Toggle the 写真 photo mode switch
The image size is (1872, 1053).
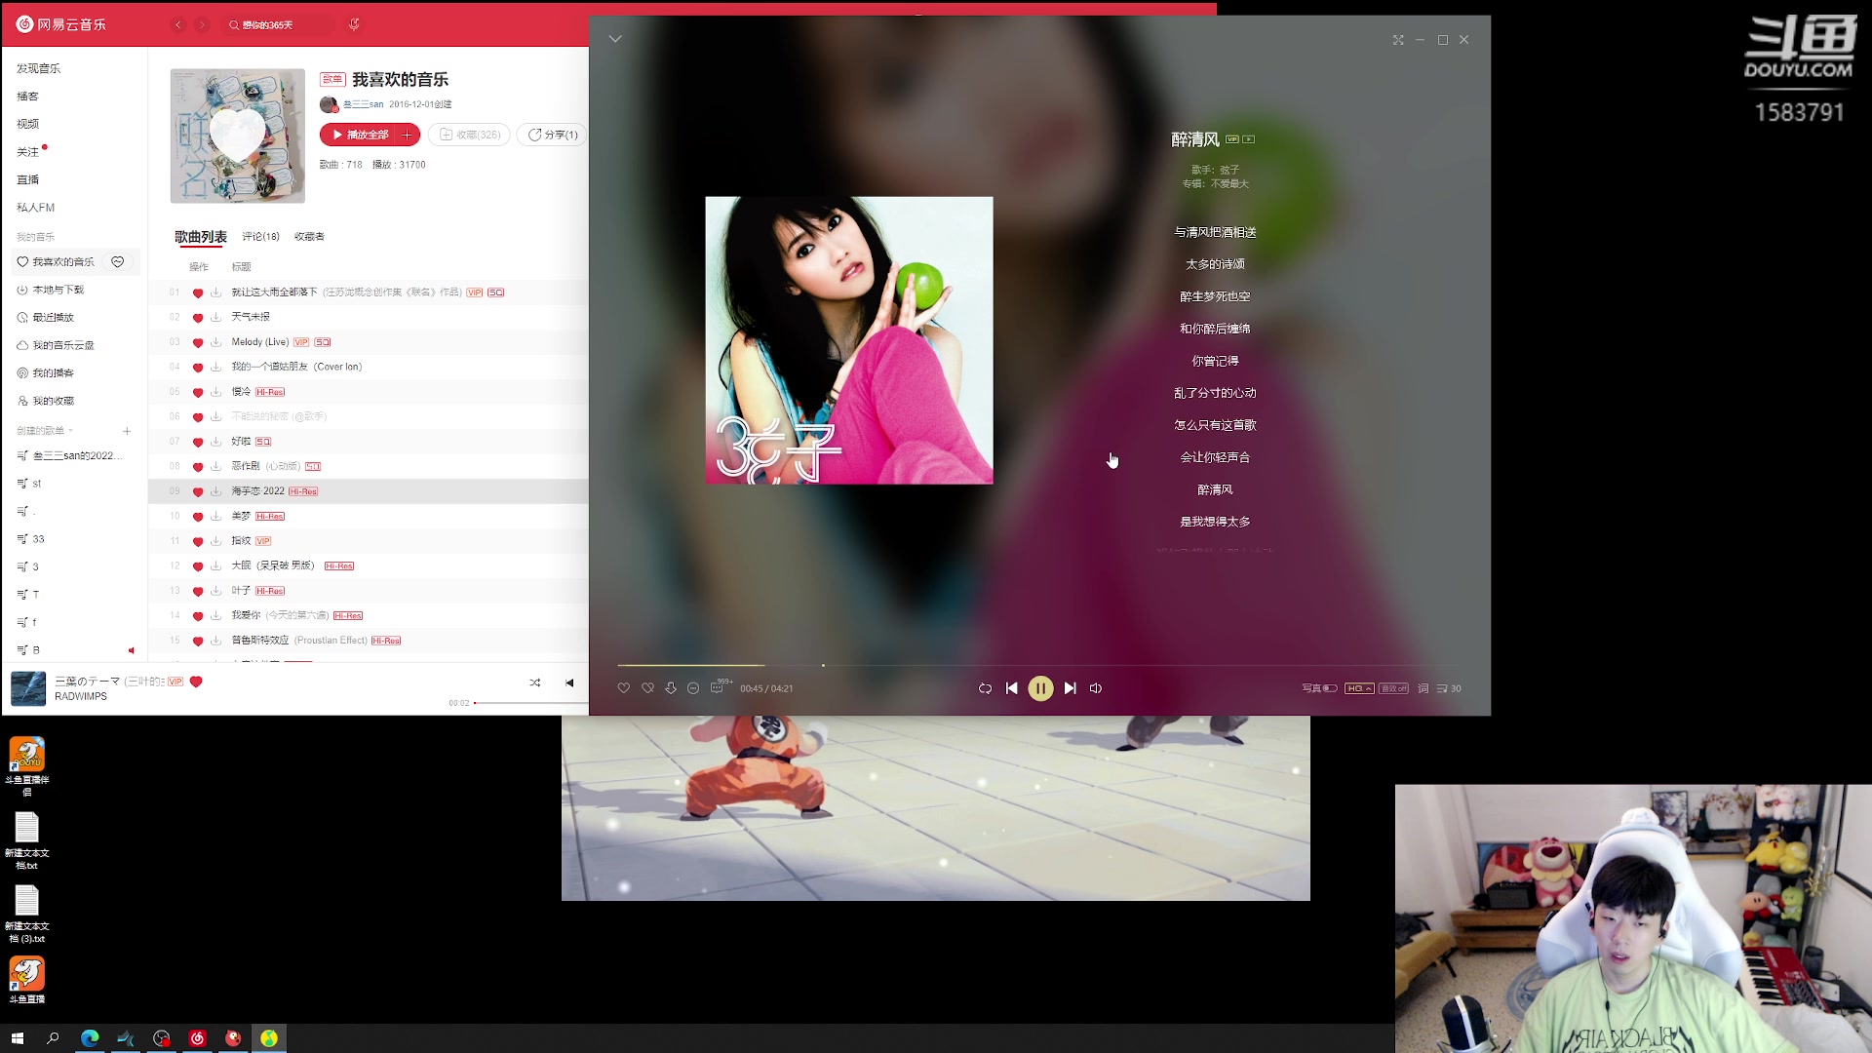click(x=1329, y=688)
